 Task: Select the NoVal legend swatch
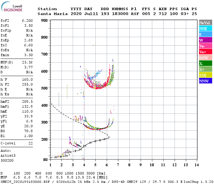coord(205,23)
